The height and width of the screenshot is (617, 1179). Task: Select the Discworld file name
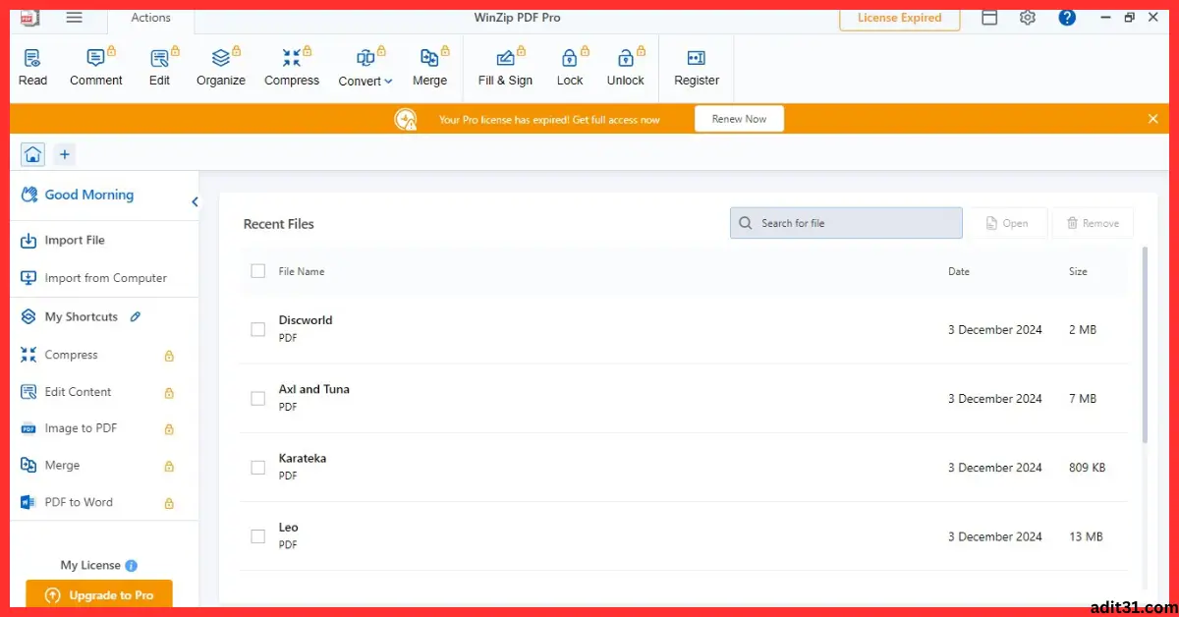306,320
